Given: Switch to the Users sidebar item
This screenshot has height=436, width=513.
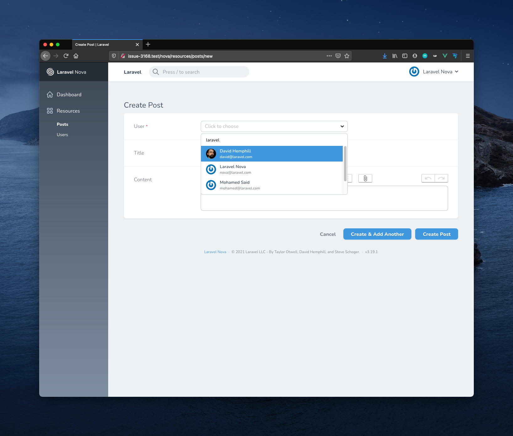Looking at the screenshot, I should (x=62, y=135).
